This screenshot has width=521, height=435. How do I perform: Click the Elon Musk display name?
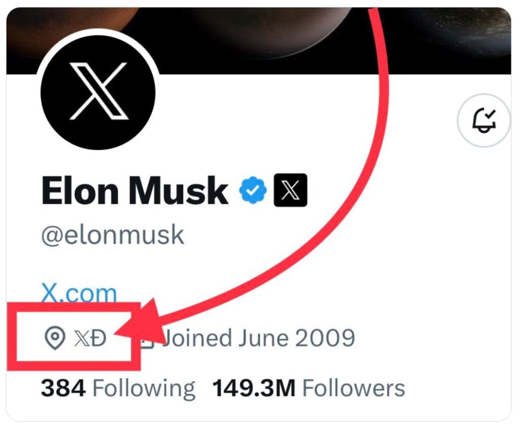pos(135,191)
